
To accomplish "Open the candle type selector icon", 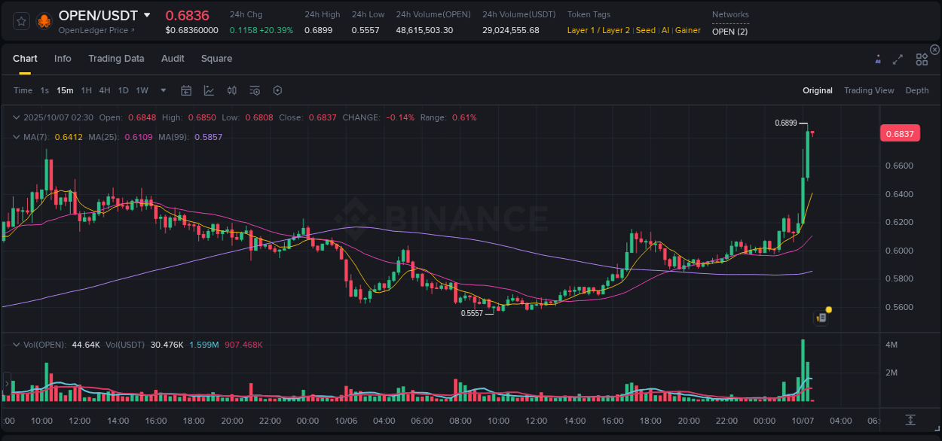I will pyautogui.click(x=231, y=90).
